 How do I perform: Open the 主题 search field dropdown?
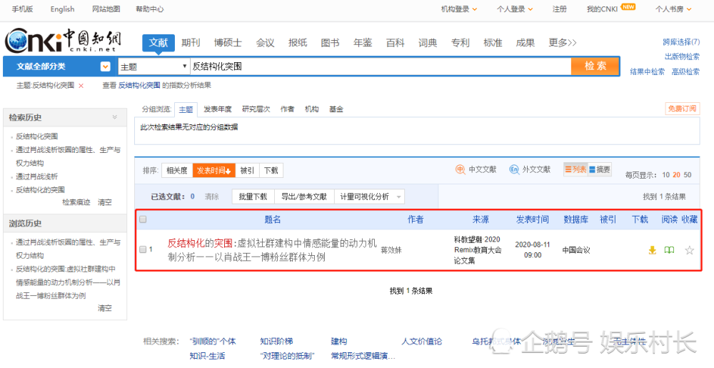[x=154, y=66]
